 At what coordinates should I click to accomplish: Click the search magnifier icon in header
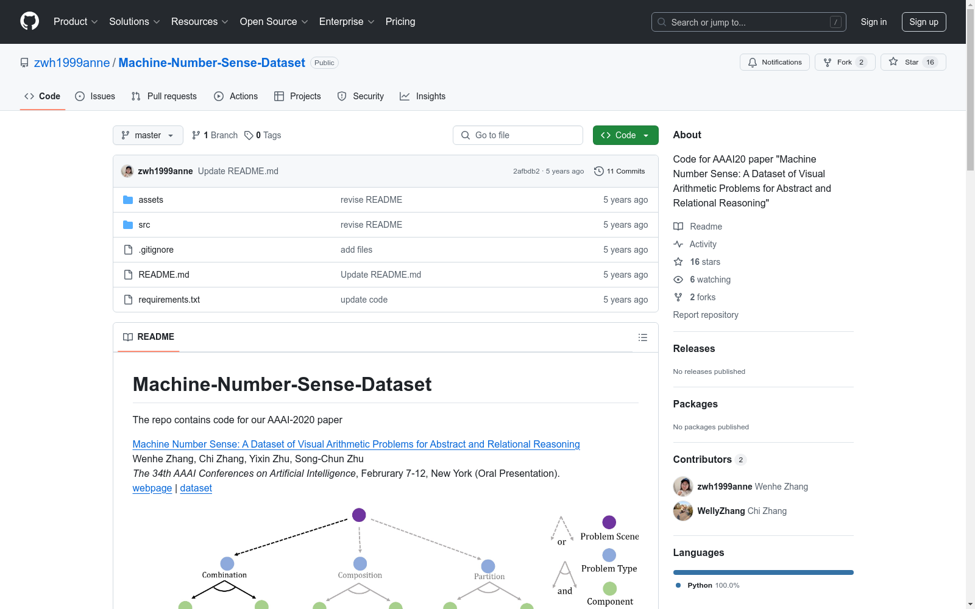click(x=662, y=22)
